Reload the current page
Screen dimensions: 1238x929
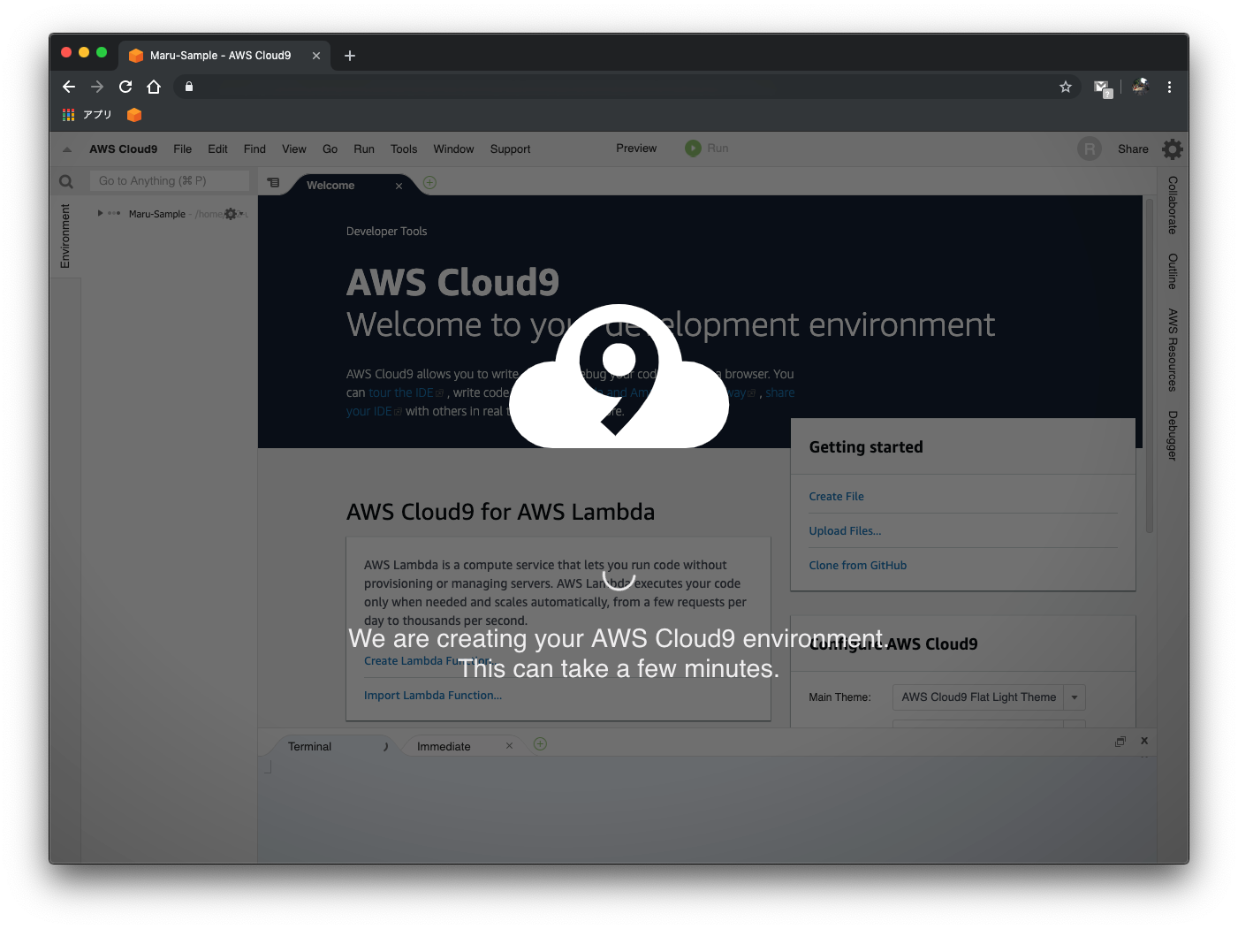coord(125,87)
